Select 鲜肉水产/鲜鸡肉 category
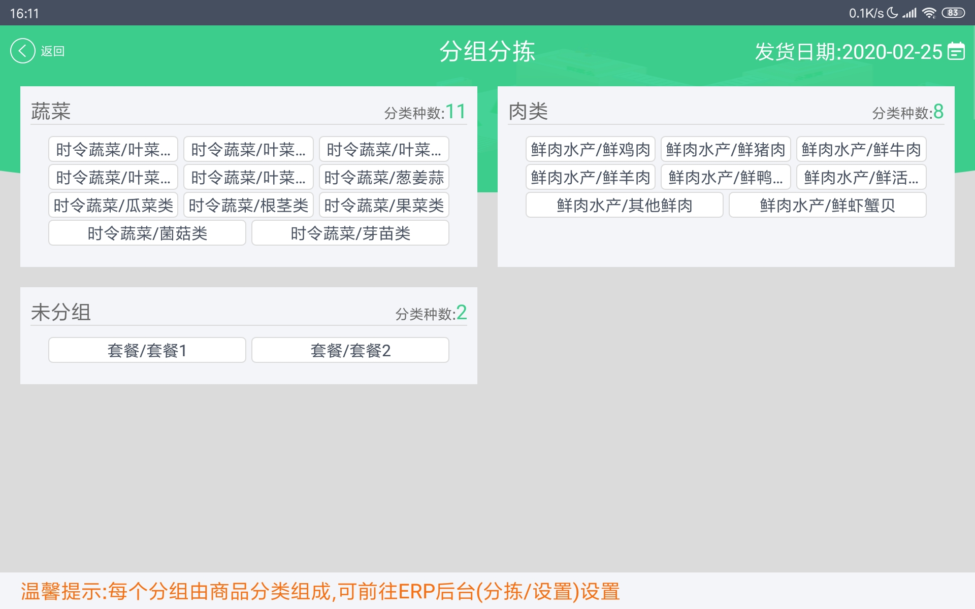This screenshot has width=975, height=609. click(591, 149)
